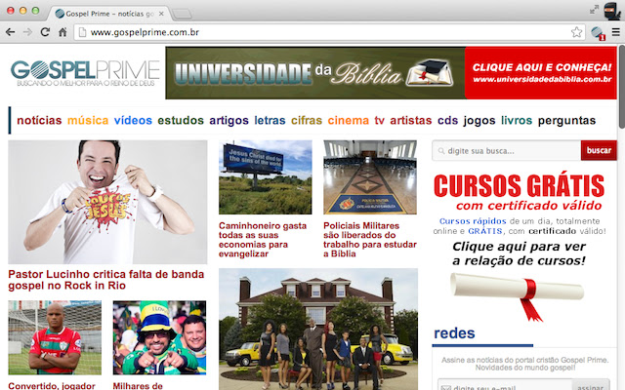Open the perguntas menu item

[x=566, y=121]
